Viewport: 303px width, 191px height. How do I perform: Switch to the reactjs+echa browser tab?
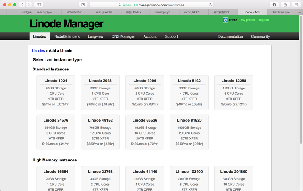[x=105, y=12]
